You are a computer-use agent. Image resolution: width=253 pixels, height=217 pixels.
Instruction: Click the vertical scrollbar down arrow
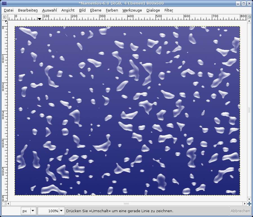[x=249, y=199]
